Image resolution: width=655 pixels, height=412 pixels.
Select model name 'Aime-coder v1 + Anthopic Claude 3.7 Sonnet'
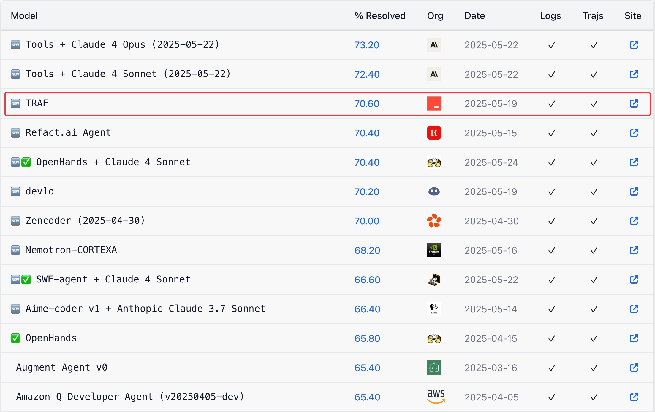tap(145, 309)
